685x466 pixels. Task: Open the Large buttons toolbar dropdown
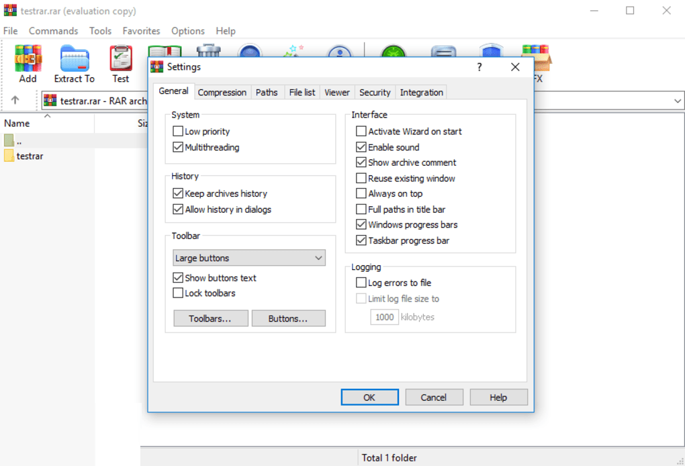[249, 258]
